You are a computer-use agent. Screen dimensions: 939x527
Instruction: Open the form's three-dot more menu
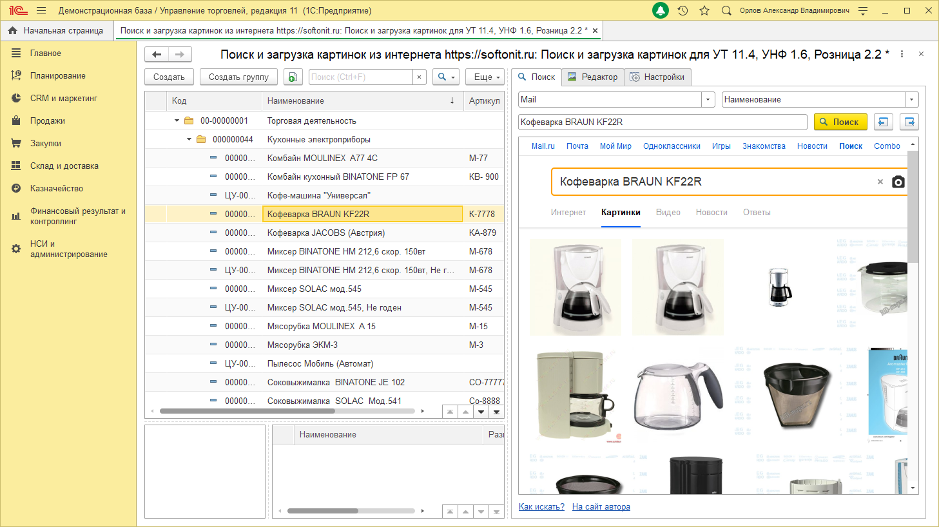[x=902, y=54]
